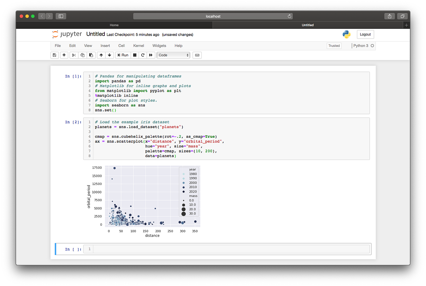The image size is (426, 286).
Task: Run all cells with the fast-forward icon
Action: pyautogui.click(x=151, y=55)
